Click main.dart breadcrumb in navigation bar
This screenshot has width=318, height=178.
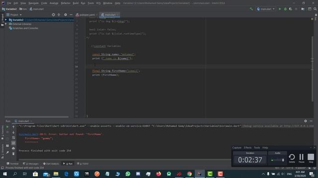[37, 9]
